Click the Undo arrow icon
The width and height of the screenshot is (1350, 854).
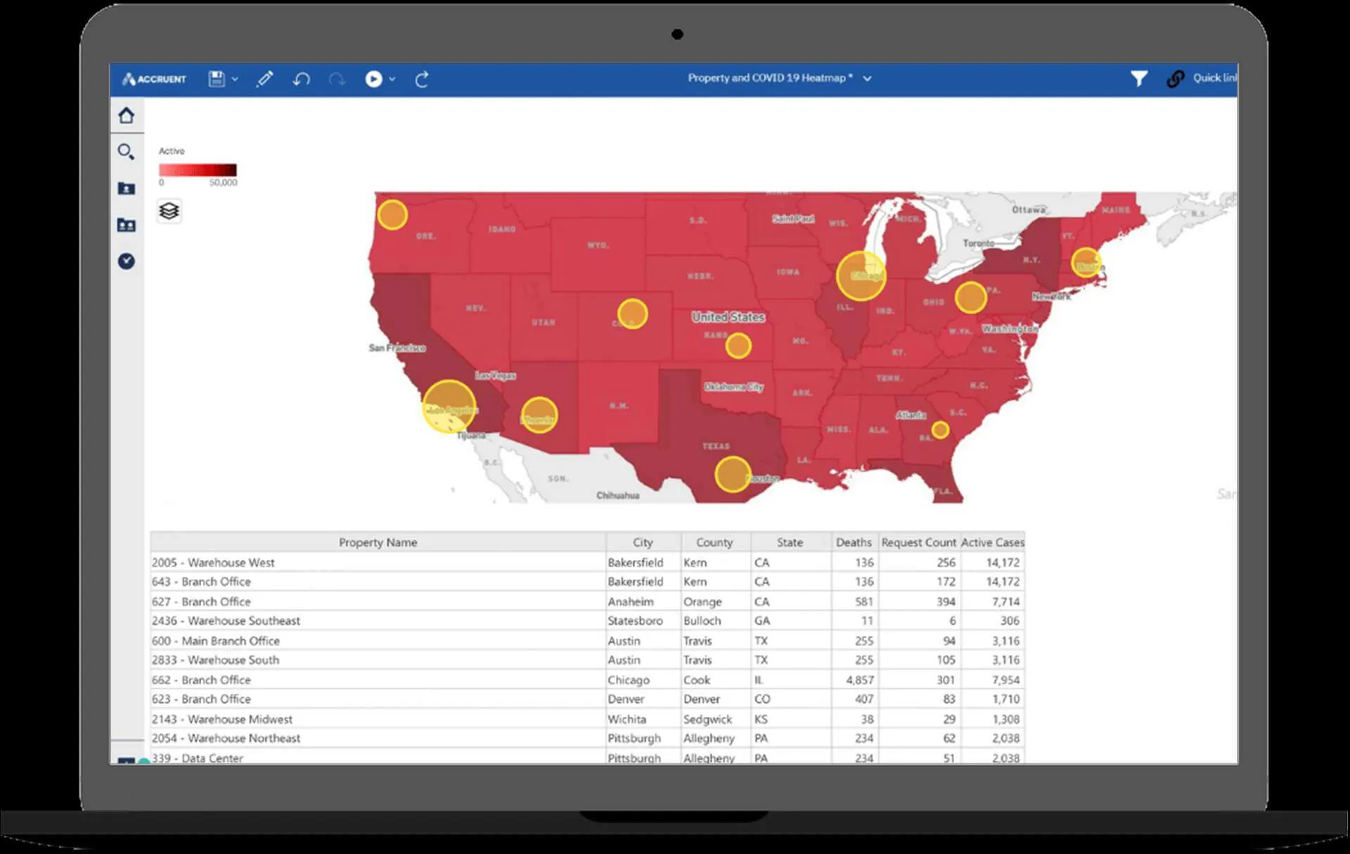click(302, 79)
